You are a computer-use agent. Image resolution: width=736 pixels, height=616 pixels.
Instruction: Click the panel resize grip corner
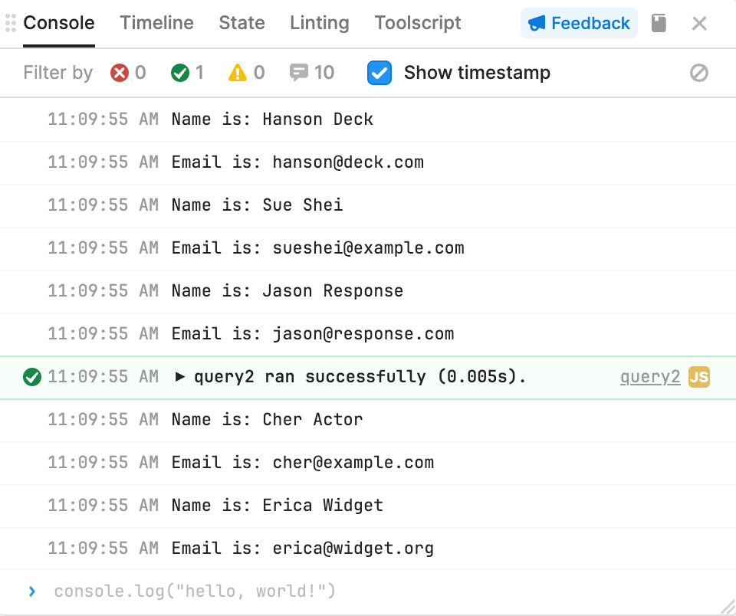click(x=728, y=607)
